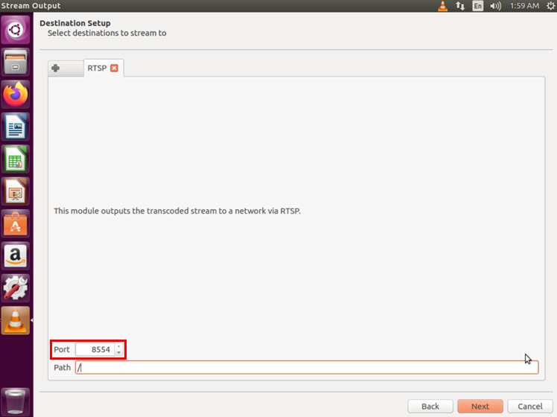Open LibreOffice Impress from launcher
The width and height of the screenshot is (557, 417).
tap(16, 191)
